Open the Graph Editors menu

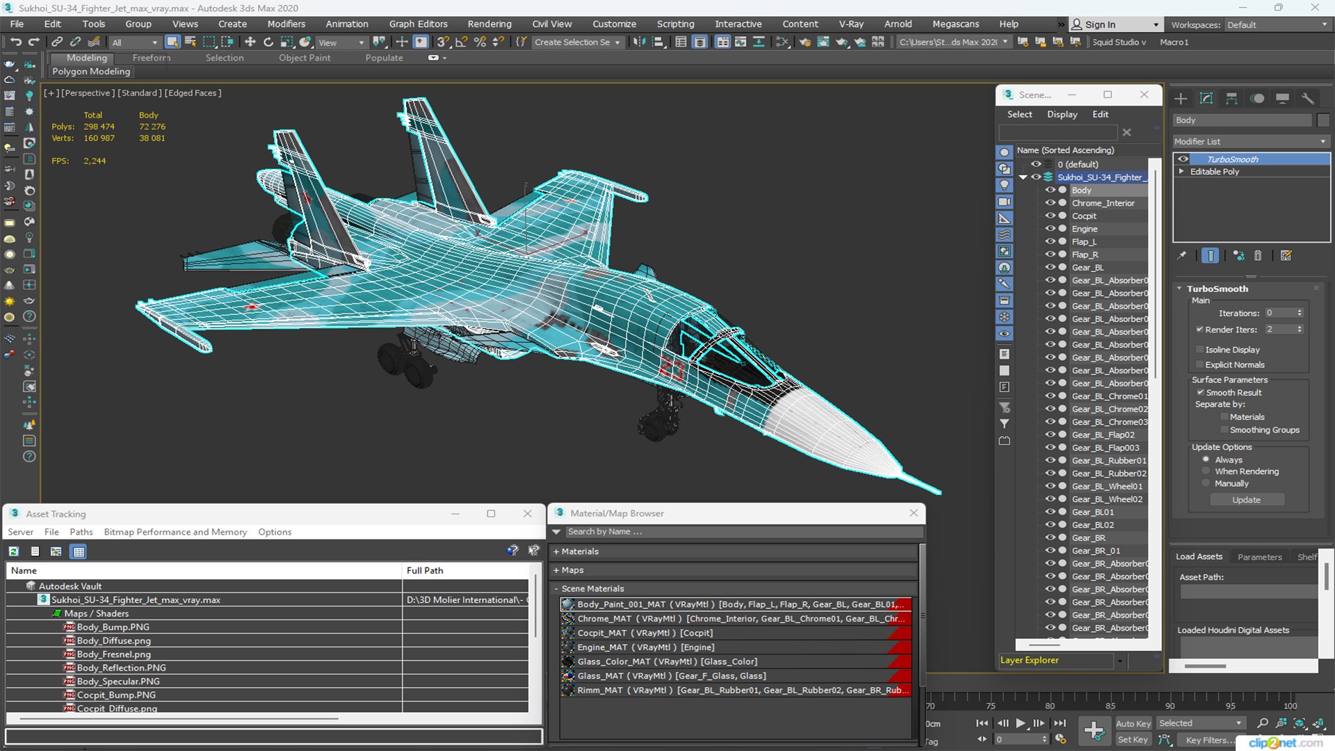[x=418, y=24]
